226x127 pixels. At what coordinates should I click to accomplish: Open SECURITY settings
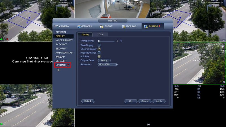click(x=61, y=49)
